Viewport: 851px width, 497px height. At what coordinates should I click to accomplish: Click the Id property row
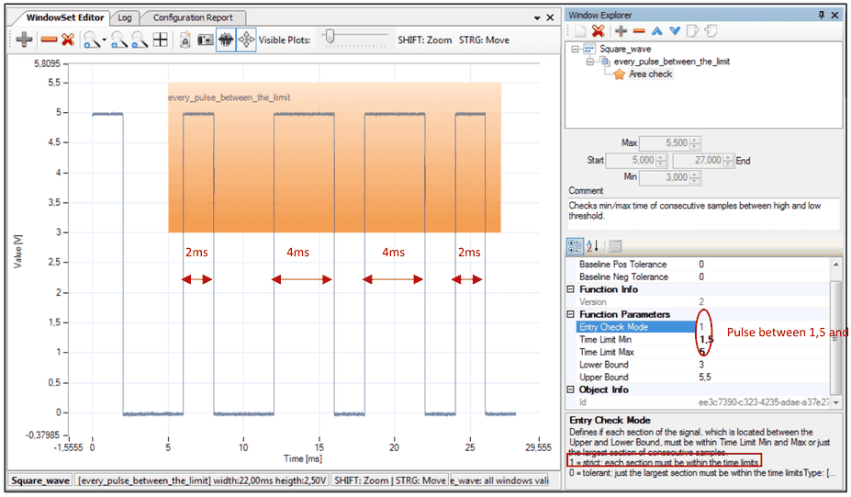click(703, 402)
